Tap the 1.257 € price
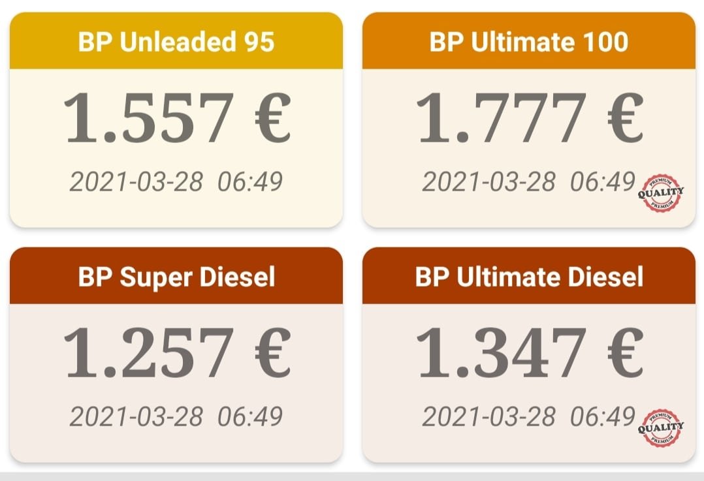Viewport: 704px width, 481px height. (178, 352)
